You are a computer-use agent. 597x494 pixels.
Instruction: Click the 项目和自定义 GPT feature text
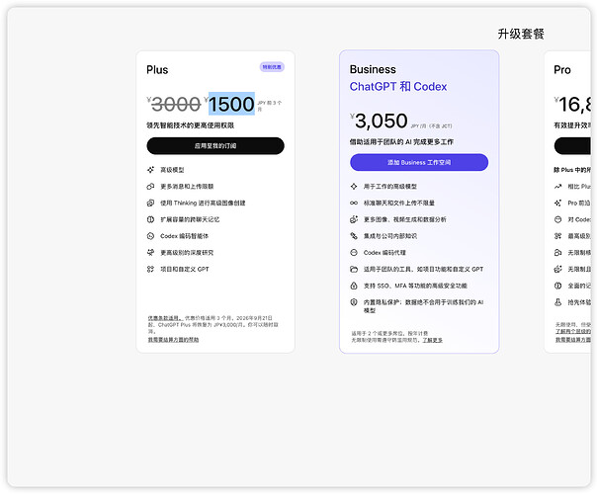pos(185,269)
